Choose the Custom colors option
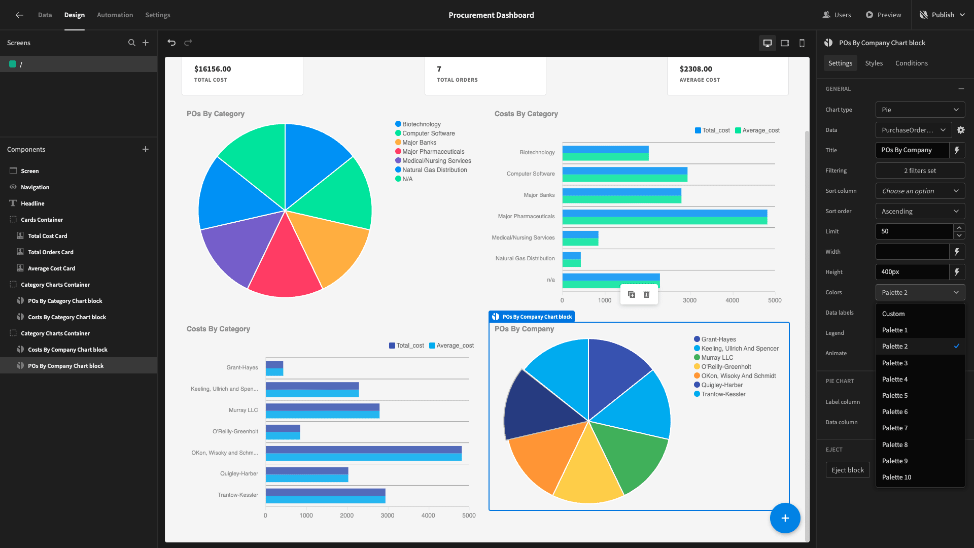974x548 pixels. coord(920,314)
